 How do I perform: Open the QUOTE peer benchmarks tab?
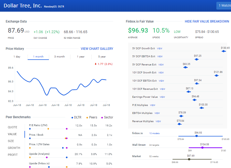[12, 127]
